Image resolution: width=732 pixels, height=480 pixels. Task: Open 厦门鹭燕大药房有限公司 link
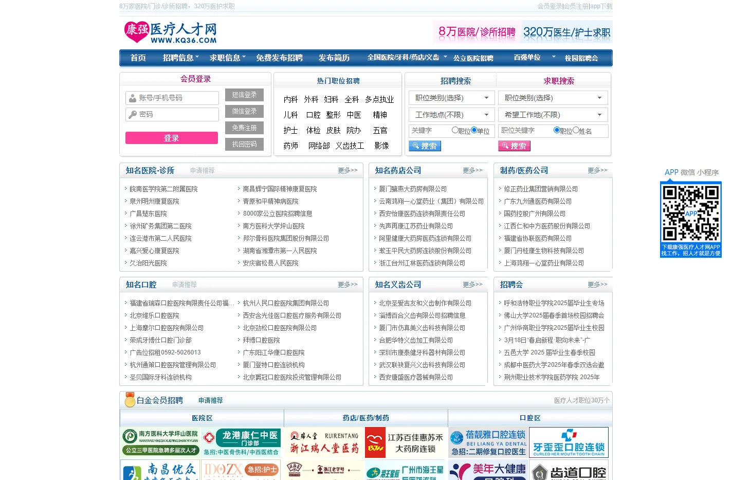coord(413,189)
